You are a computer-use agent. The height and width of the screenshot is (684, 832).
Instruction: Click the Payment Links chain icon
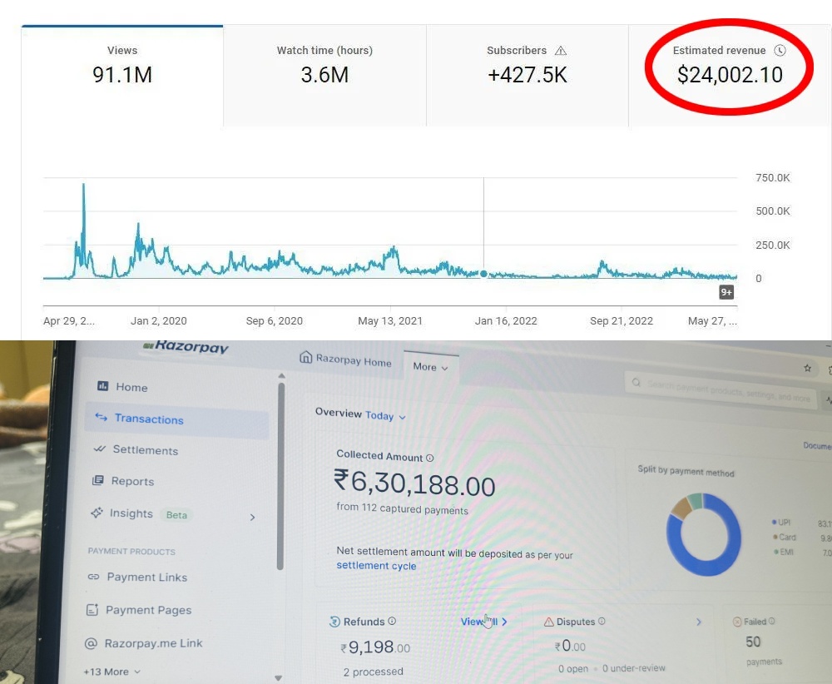(93, 577)
